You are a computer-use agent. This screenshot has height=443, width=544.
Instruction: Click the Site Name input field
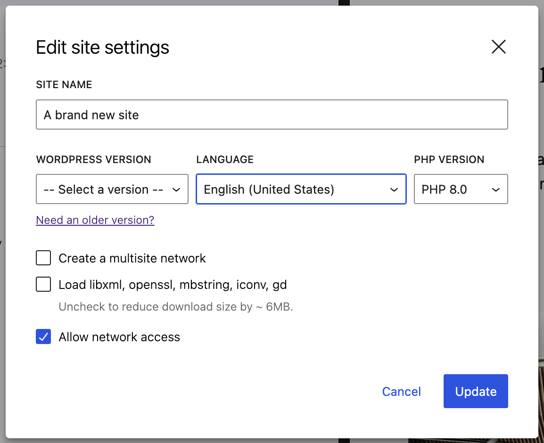[272, 115]
